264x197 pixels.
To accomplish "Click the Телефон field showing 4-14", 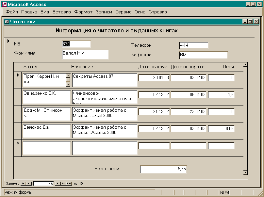I will (194, 45).
